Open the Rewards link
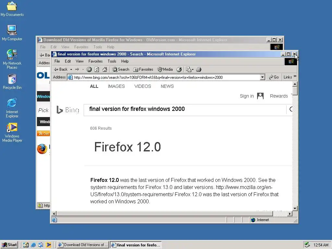Image resolution: width=332 pixels, height=249 pixels. (279, 96)
